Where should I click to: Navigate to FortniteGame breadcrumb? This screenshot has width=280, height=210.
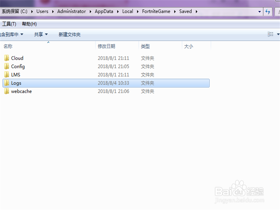(156, 12)
